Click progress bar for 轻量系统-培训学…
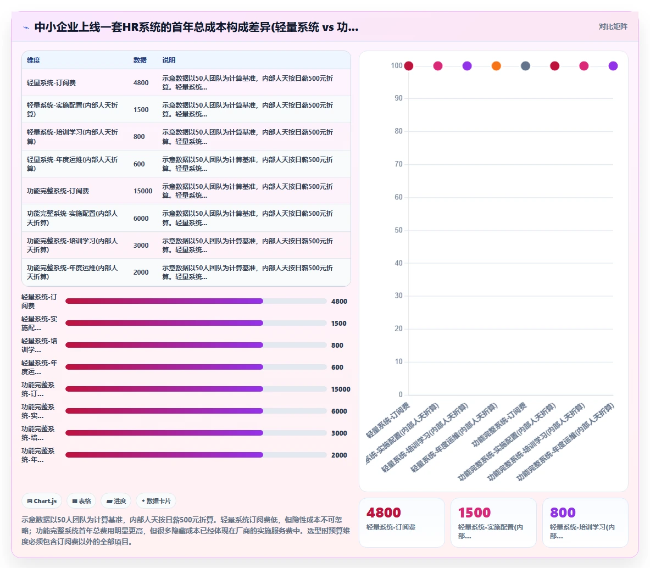The height and width of the screenshot is (568, 650). click(196, 345)
